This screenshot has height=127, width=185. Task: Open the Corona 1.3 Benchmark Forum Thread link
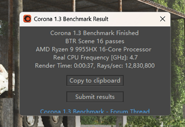click(95, 111)
